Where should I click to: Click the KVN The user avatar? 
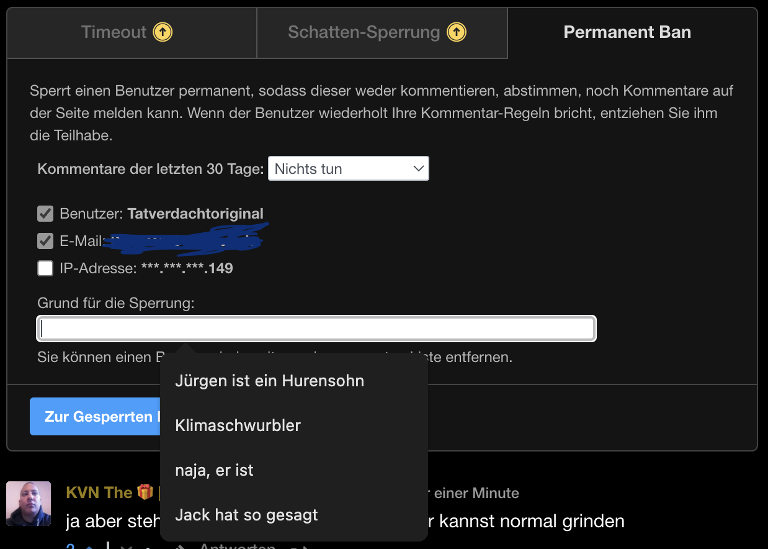coord(29,504)
